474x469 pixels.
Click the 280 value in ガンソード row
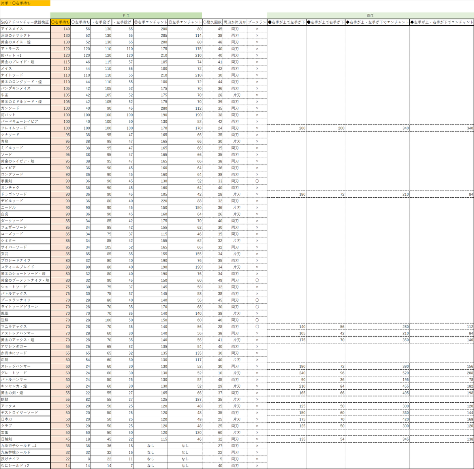[151, 108]
